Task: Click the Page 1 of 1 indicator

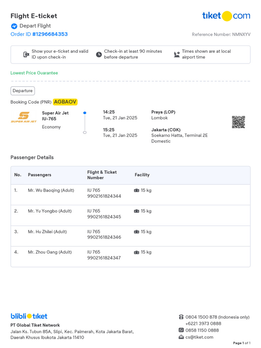Action: 242,343
